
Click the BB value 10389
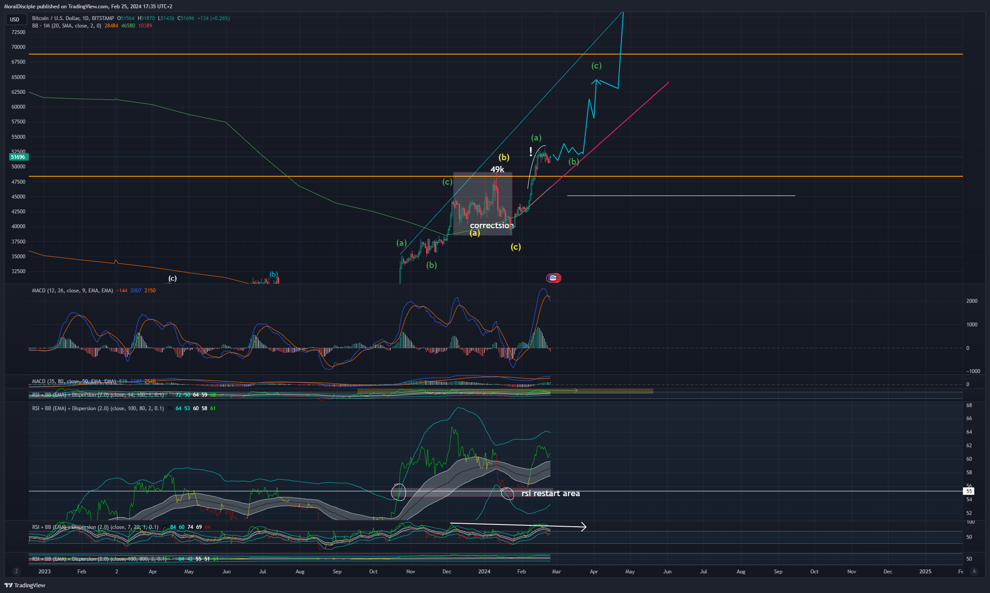(145, 26)
